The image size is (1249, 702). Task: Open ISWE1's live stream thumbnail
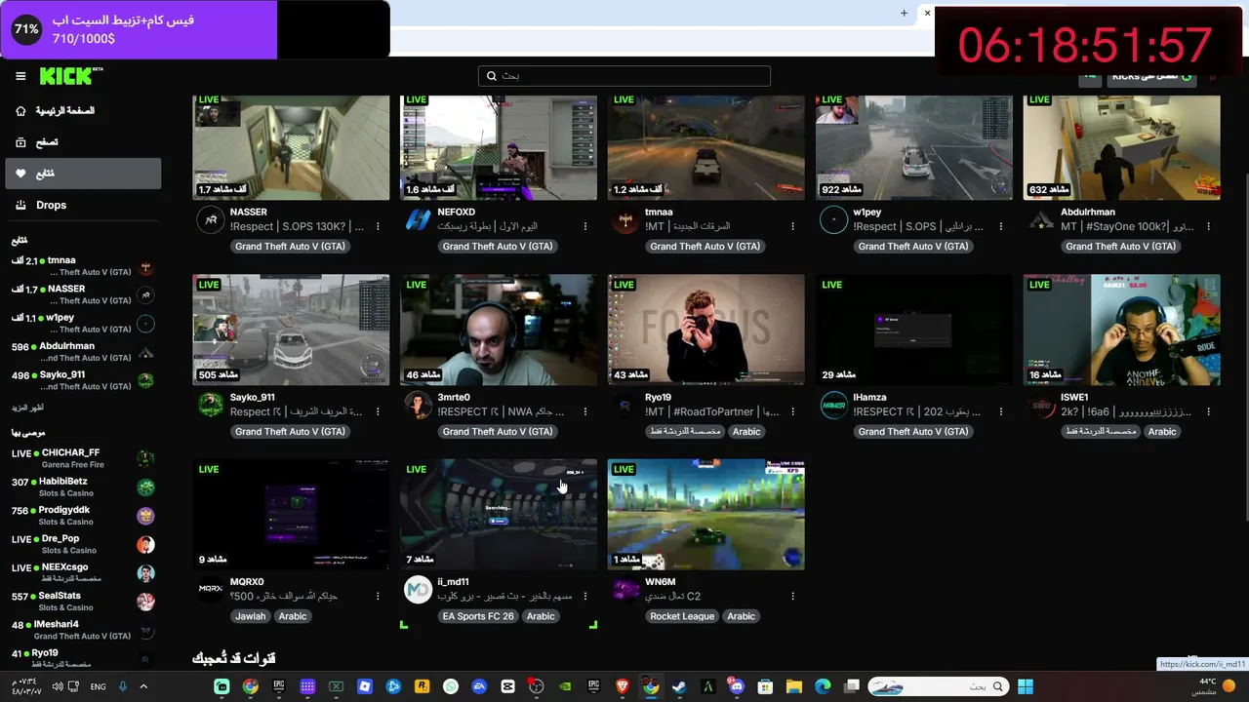[x=1122, y=330]
